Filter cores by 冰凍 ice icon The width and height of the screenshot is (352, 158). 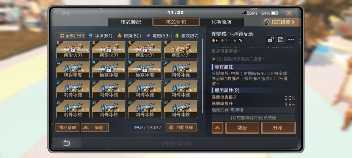pos(91,36)
